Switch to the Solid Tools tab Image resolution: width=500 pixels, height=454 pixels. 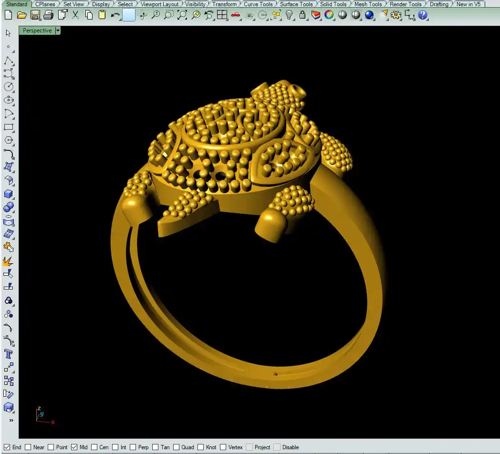pos(333,4)
